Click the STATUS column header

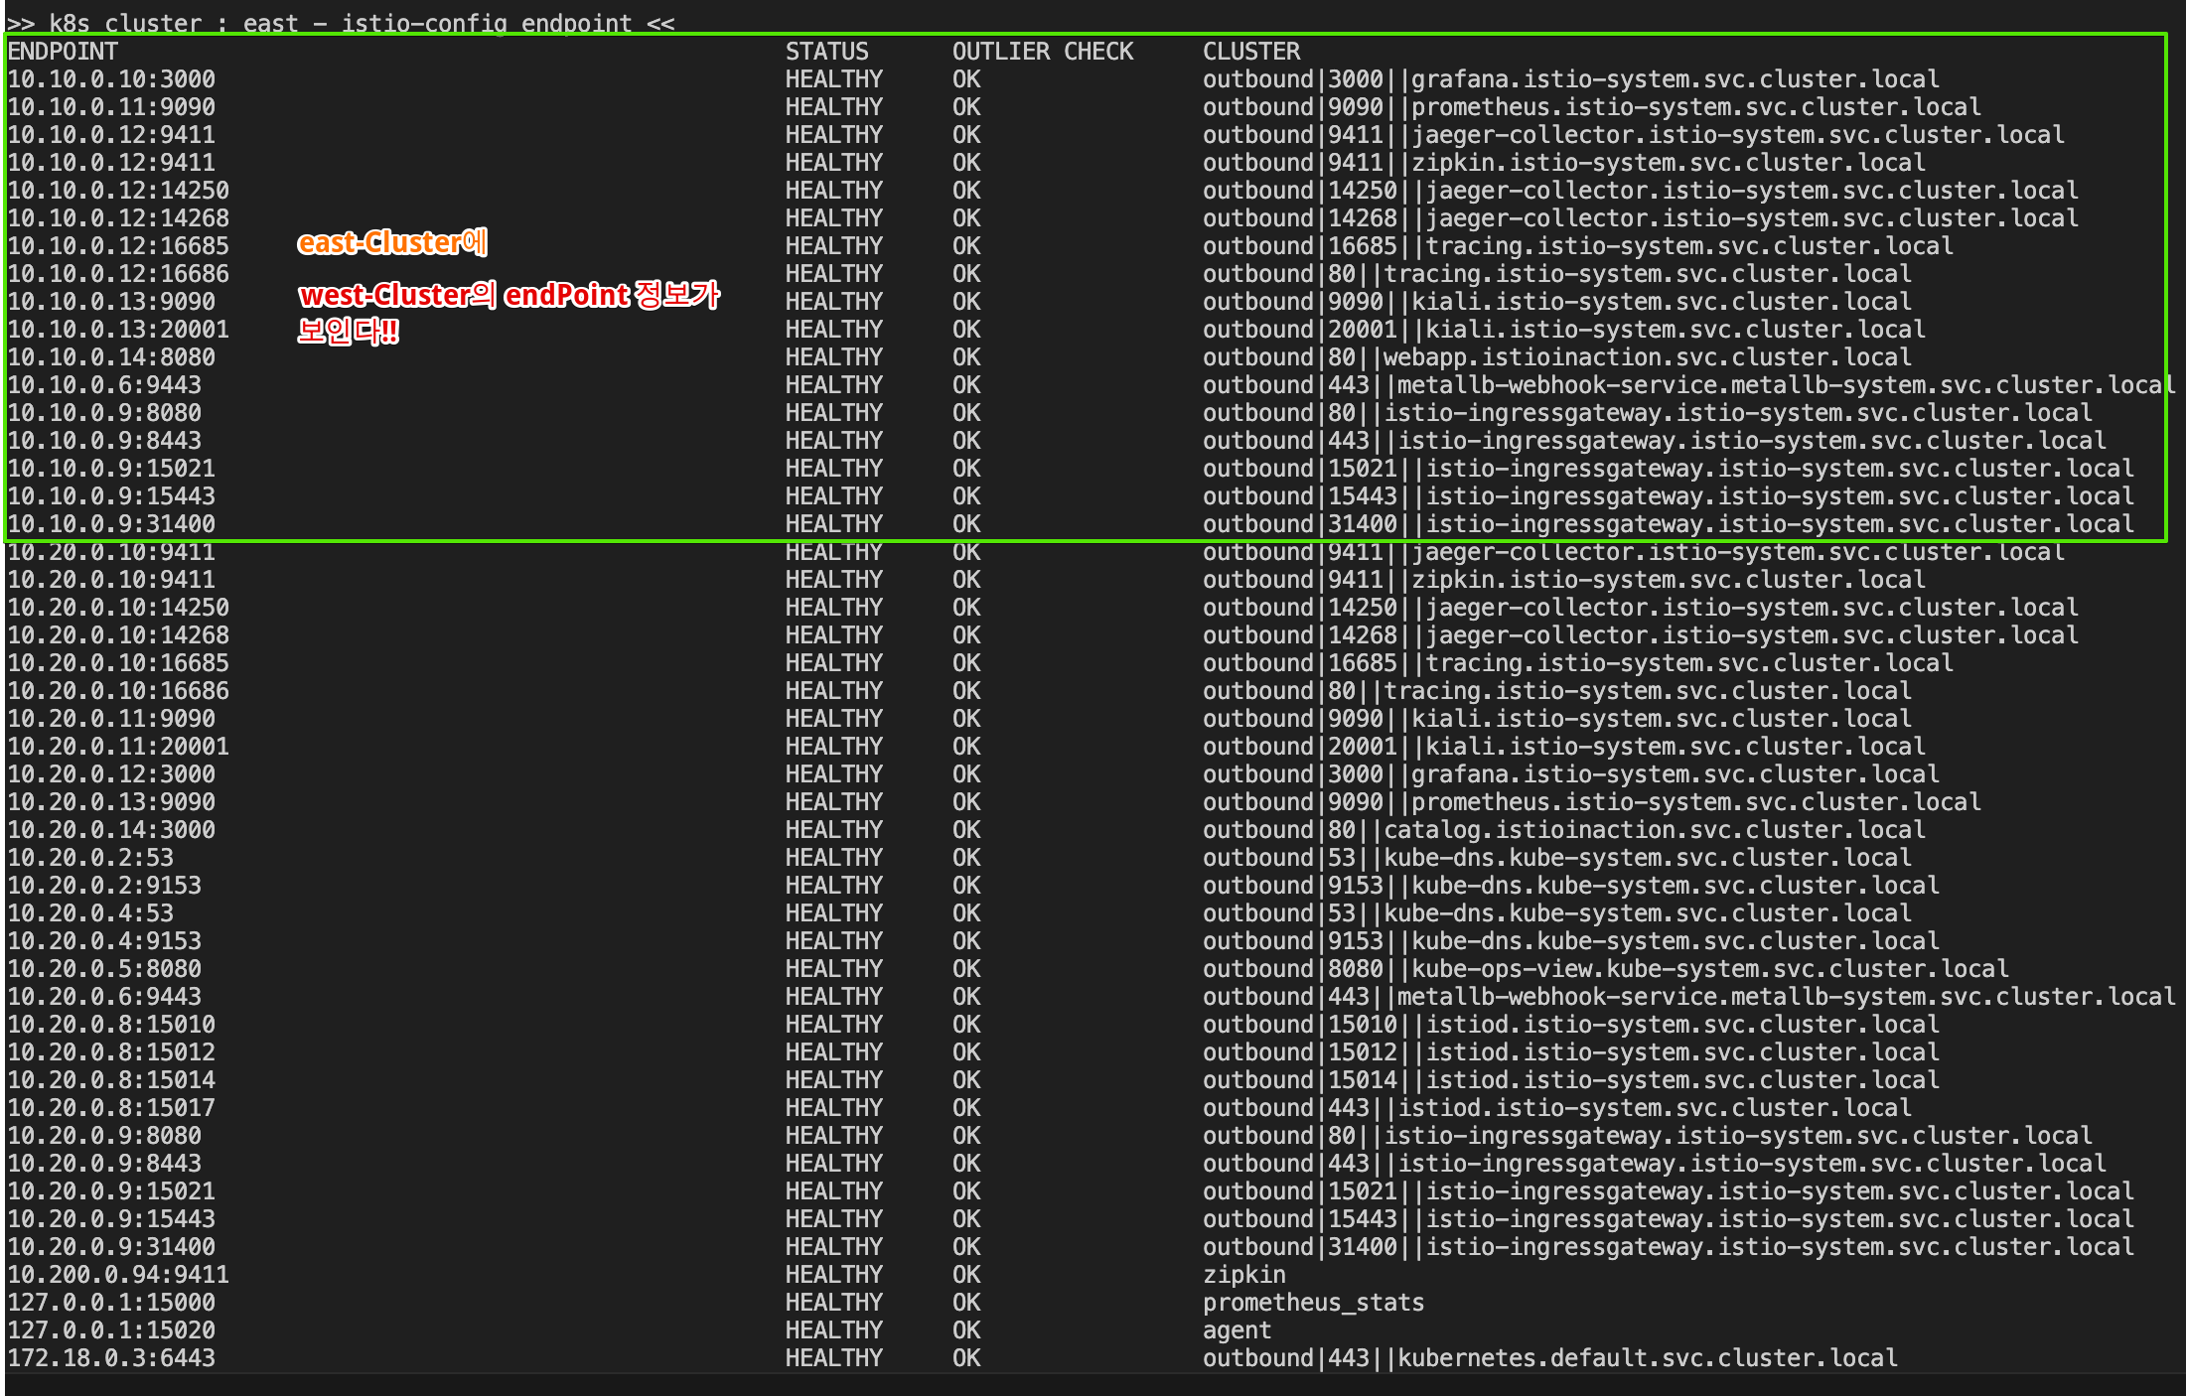click(x=826, y=52)
